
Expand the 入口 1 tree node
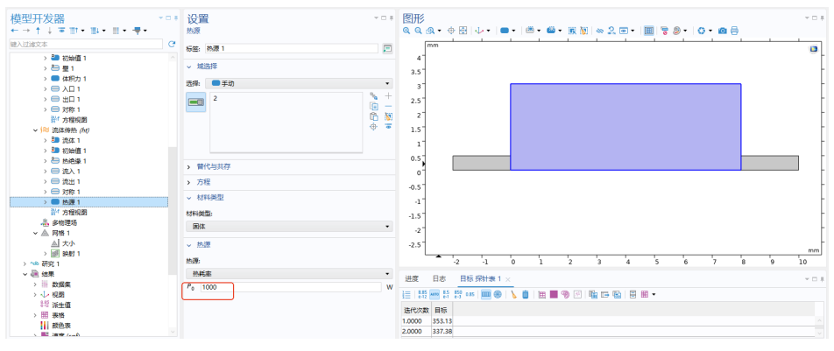(x=46, y=88)
